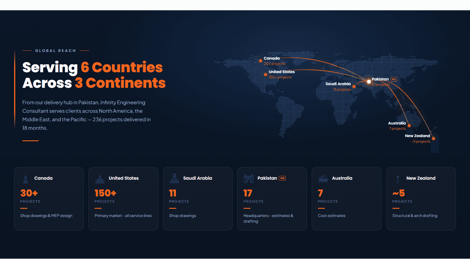Click the '~5' figure in the New Zealand card
Viewport: 470px width, 276px height.
pos(399,193)
